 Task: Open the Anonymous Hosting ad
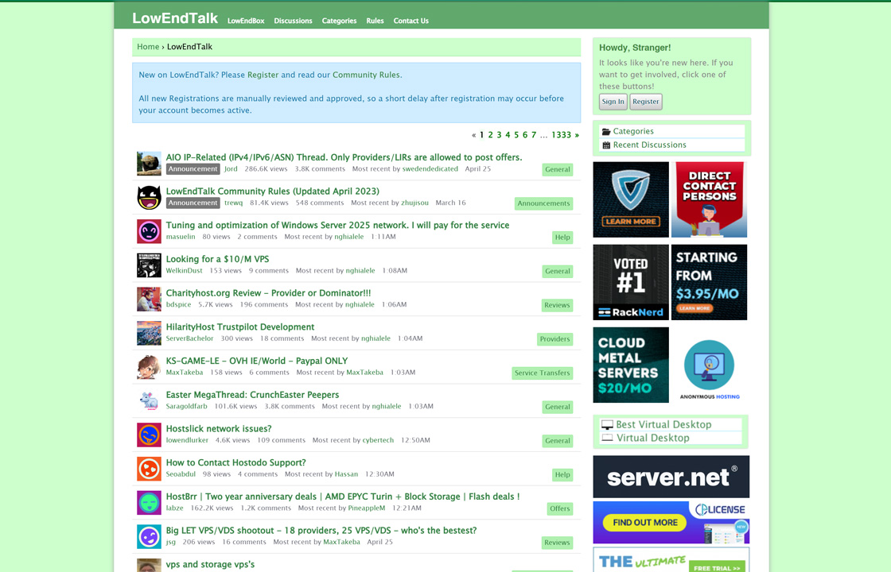[709, 365]
